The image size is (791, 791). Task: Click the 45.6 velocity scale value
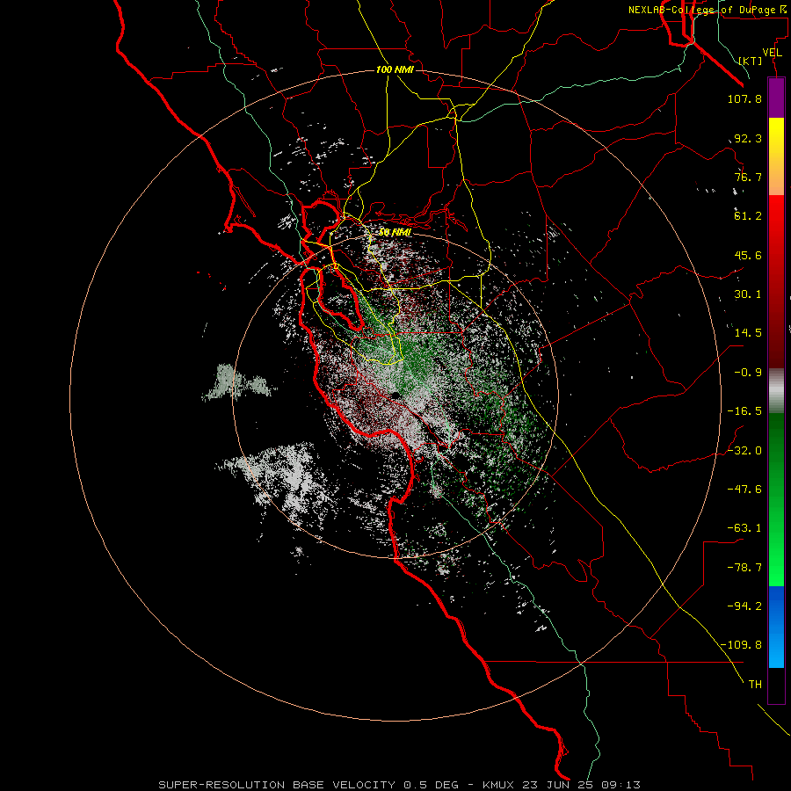(748, 255)
